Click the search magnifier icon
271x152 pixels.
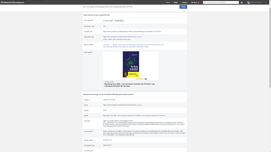[x=205, y=2]
